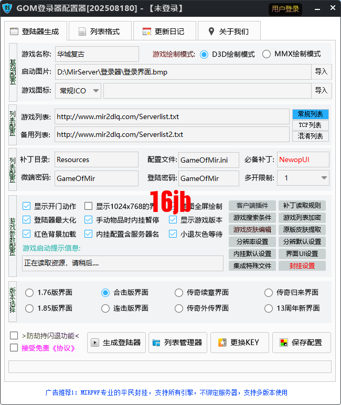Click the 游戏名称 input field

point(97,54)
